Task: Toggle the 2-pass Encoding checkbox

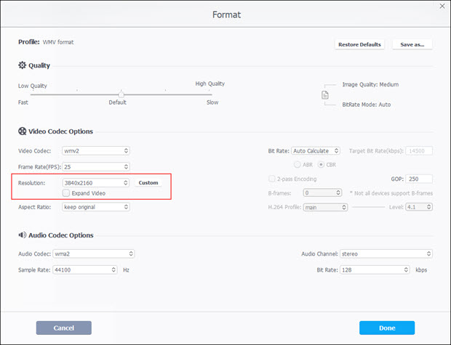Action: 272,179
